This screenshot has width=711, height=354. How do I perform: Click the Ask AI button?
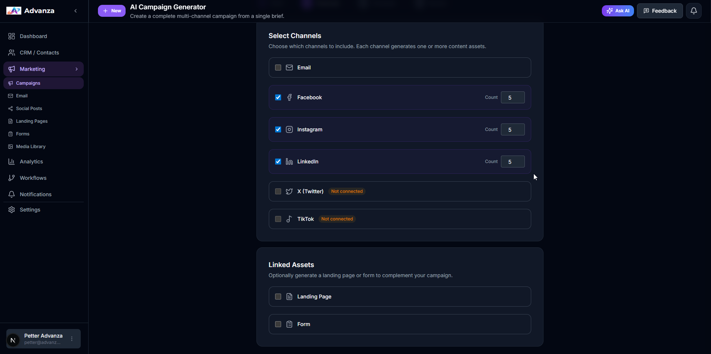[x=618, y=10]
